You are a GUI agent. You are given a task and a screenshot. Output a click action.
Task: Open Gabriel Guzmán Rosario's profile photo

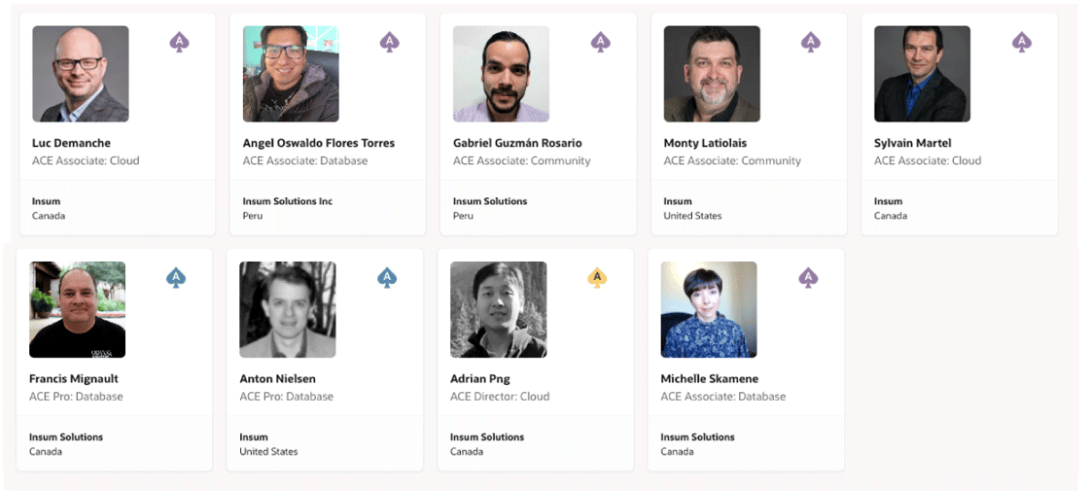pos(502,74)
